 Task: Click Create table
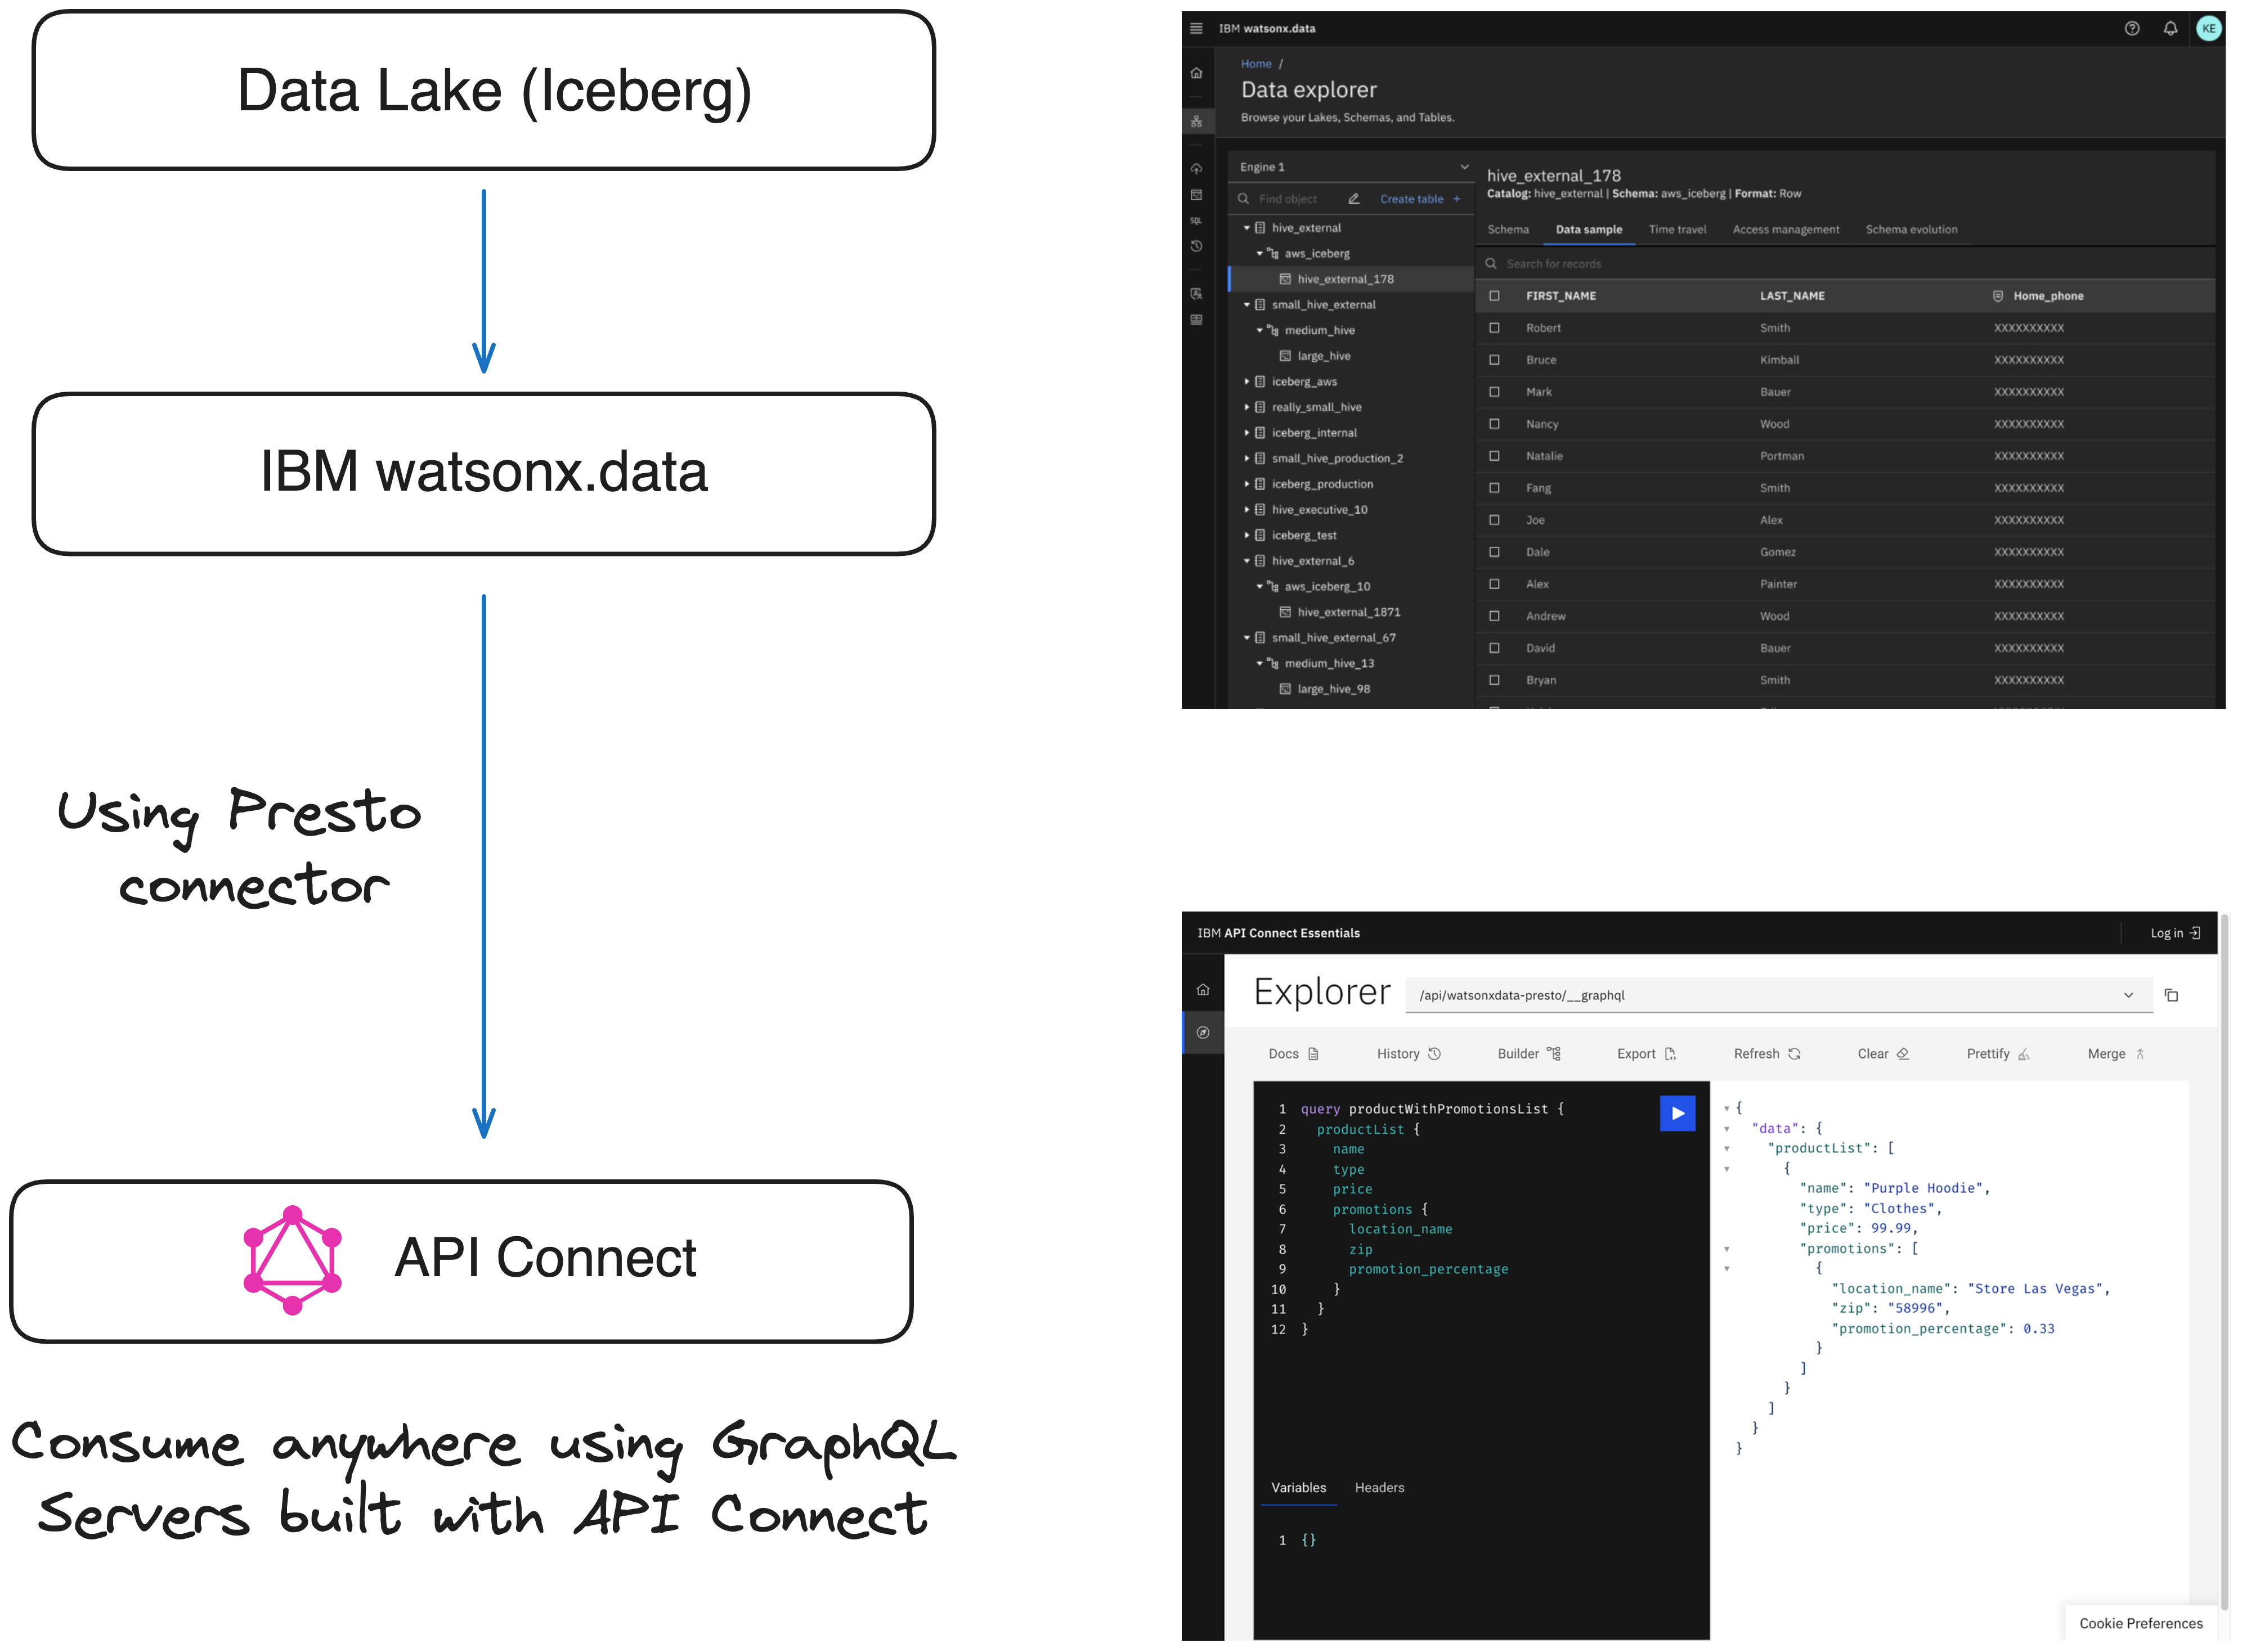(x=1419, y=199)
